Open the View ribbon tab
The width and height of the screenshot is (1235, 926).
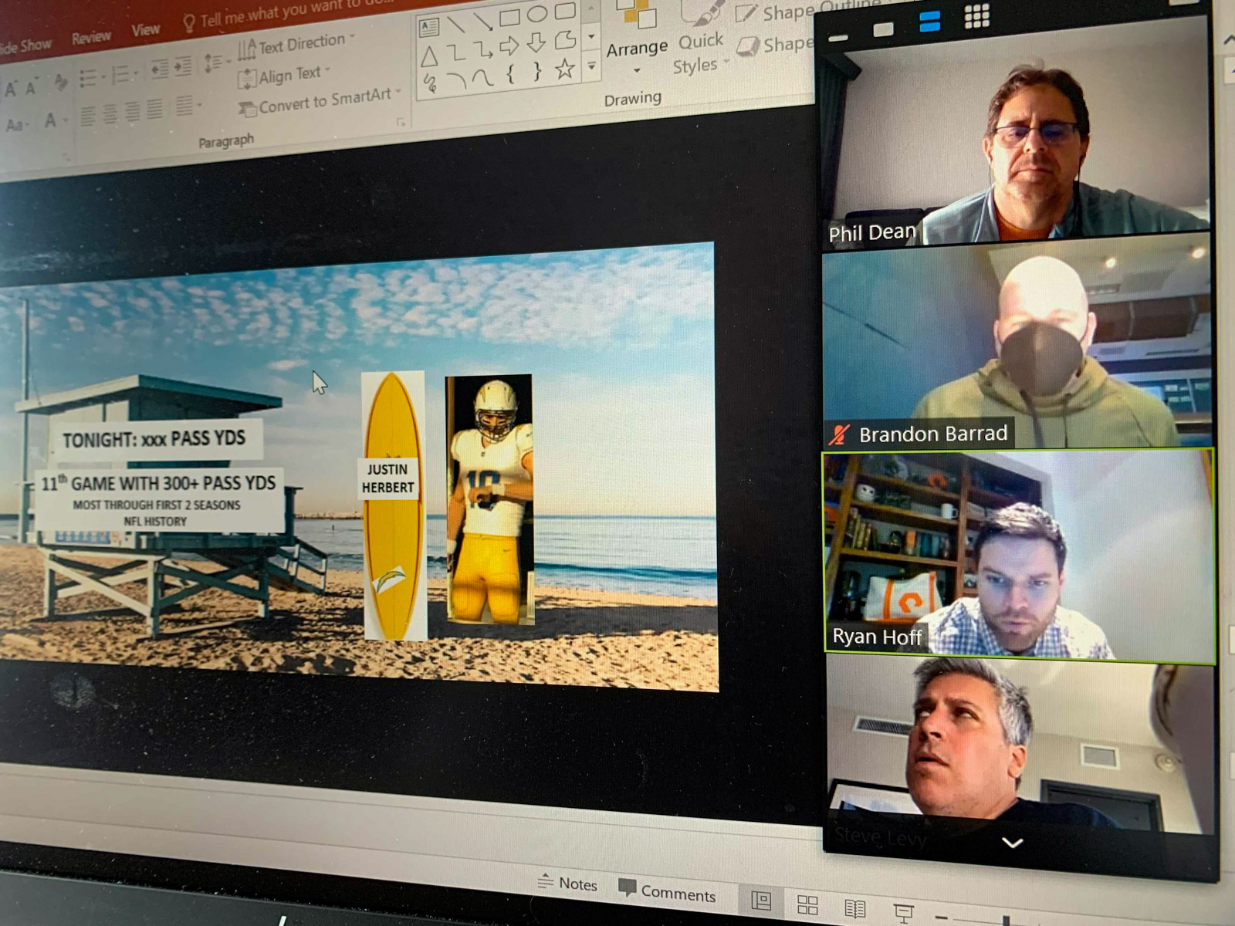click(145, 30)
